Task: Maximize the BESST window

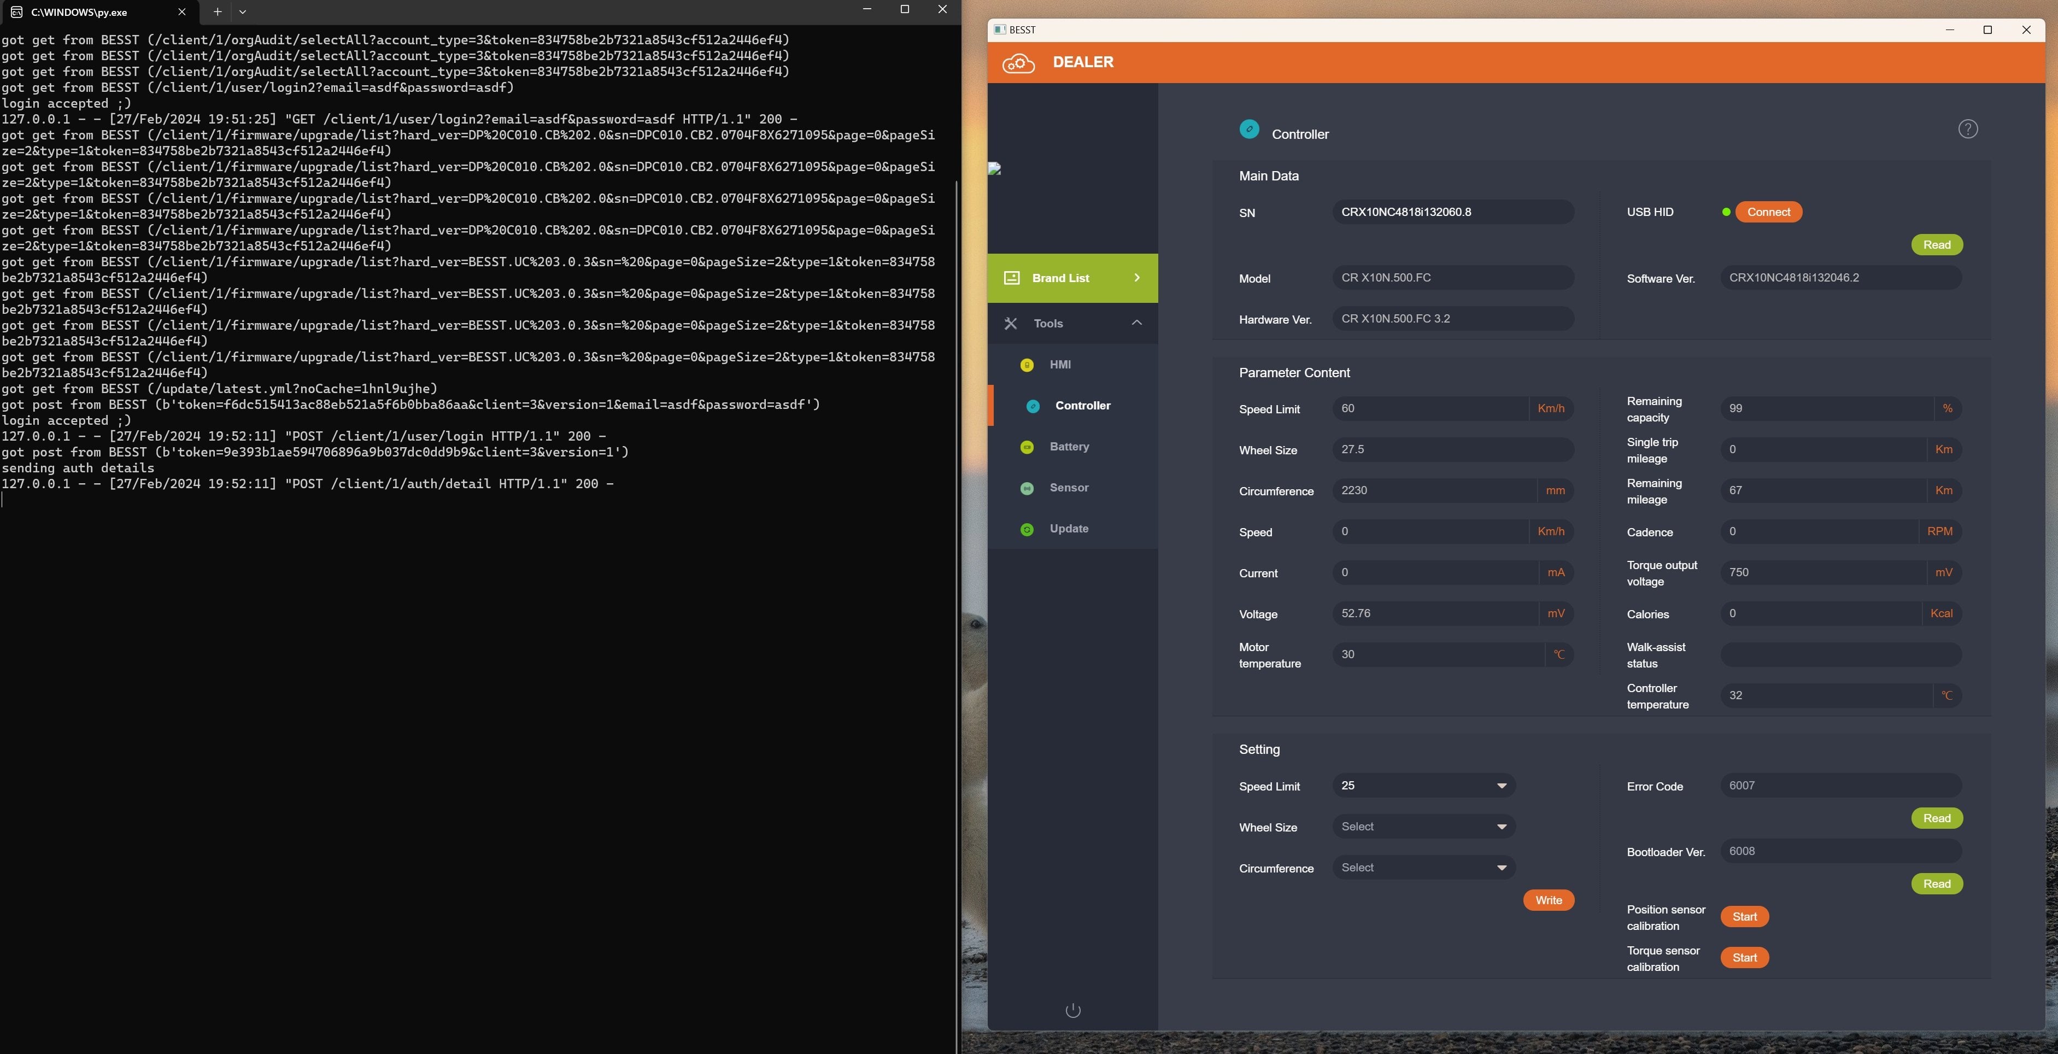Action: tap(1987, 30)
